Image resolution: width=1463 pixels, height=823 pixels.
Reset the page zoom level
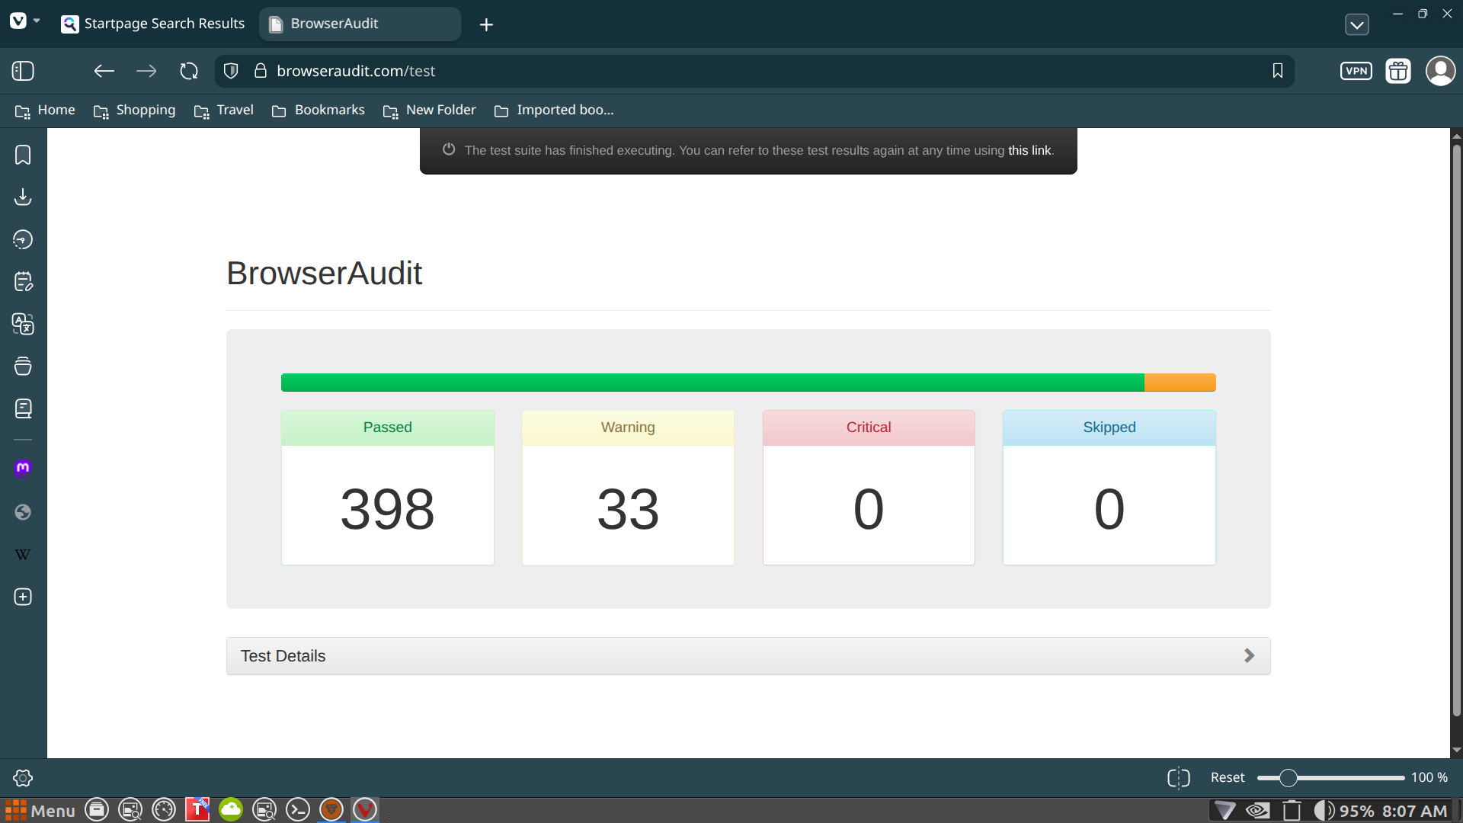[x=1227, y=777]
